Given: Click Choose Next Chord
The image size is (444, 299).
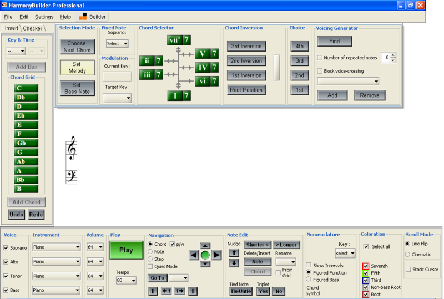Looking at the screenshot, I should tap(77, 47).
